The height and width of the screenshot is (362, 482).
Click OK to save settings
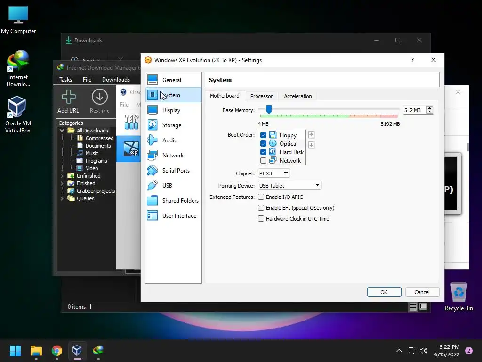[384, 292]
